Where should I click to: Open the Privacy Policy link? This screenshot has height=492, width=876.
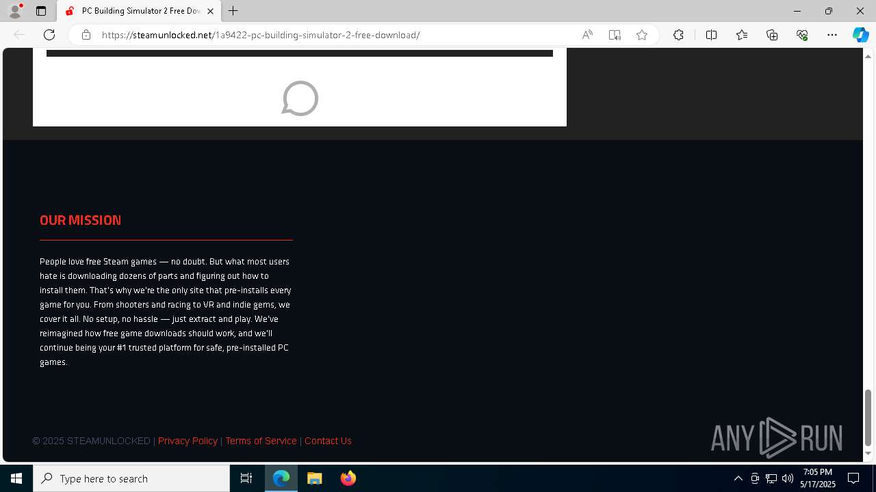[188, 441]
